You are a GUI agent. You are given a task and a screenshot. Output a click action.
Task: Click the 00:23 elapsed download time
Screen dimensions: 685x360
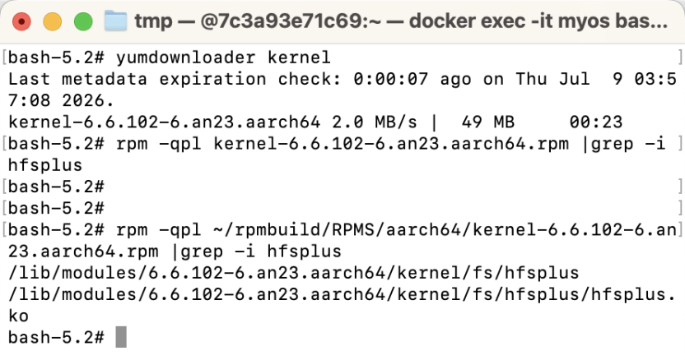(596, 122)
